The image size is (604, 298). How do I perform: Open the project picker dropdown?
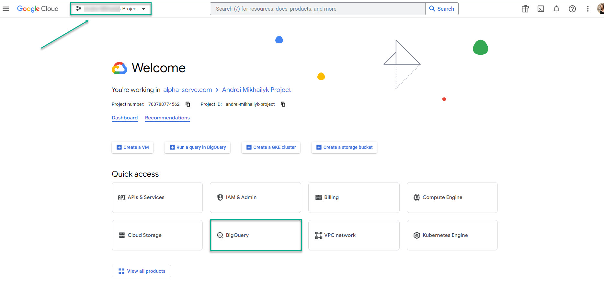click(x=111, y=9)
